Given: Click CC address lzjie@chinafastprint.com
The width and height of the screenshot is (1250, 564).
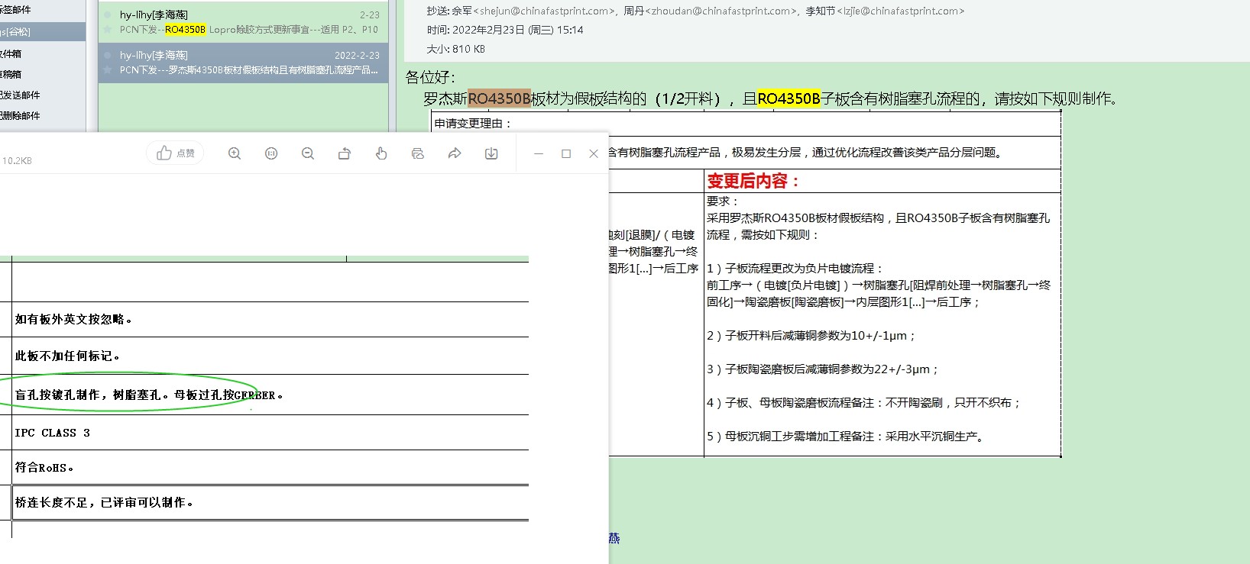Looking at the screenshot, I should point(901,11).
